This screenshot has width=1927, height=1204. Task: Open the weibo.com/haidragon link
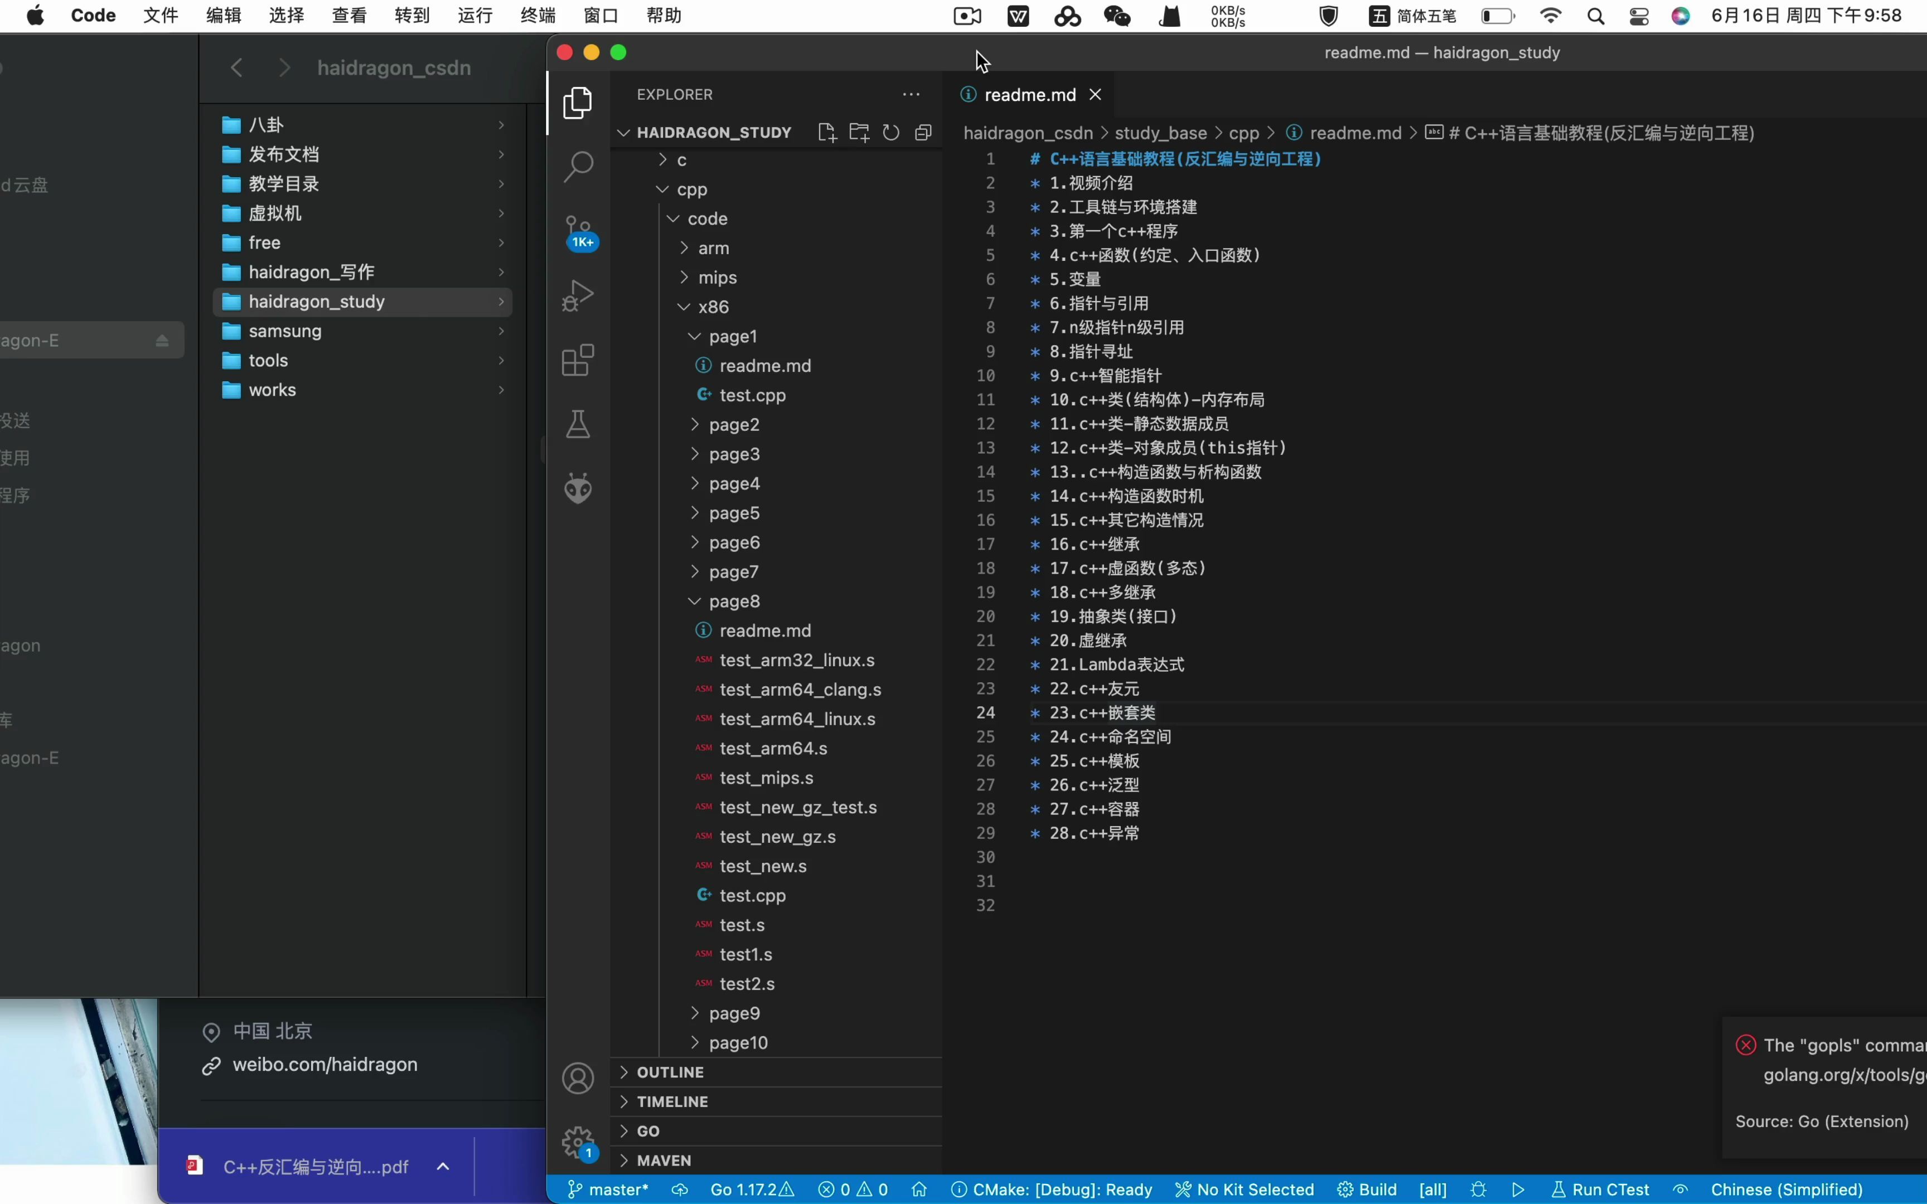(x=327, y=1064)
